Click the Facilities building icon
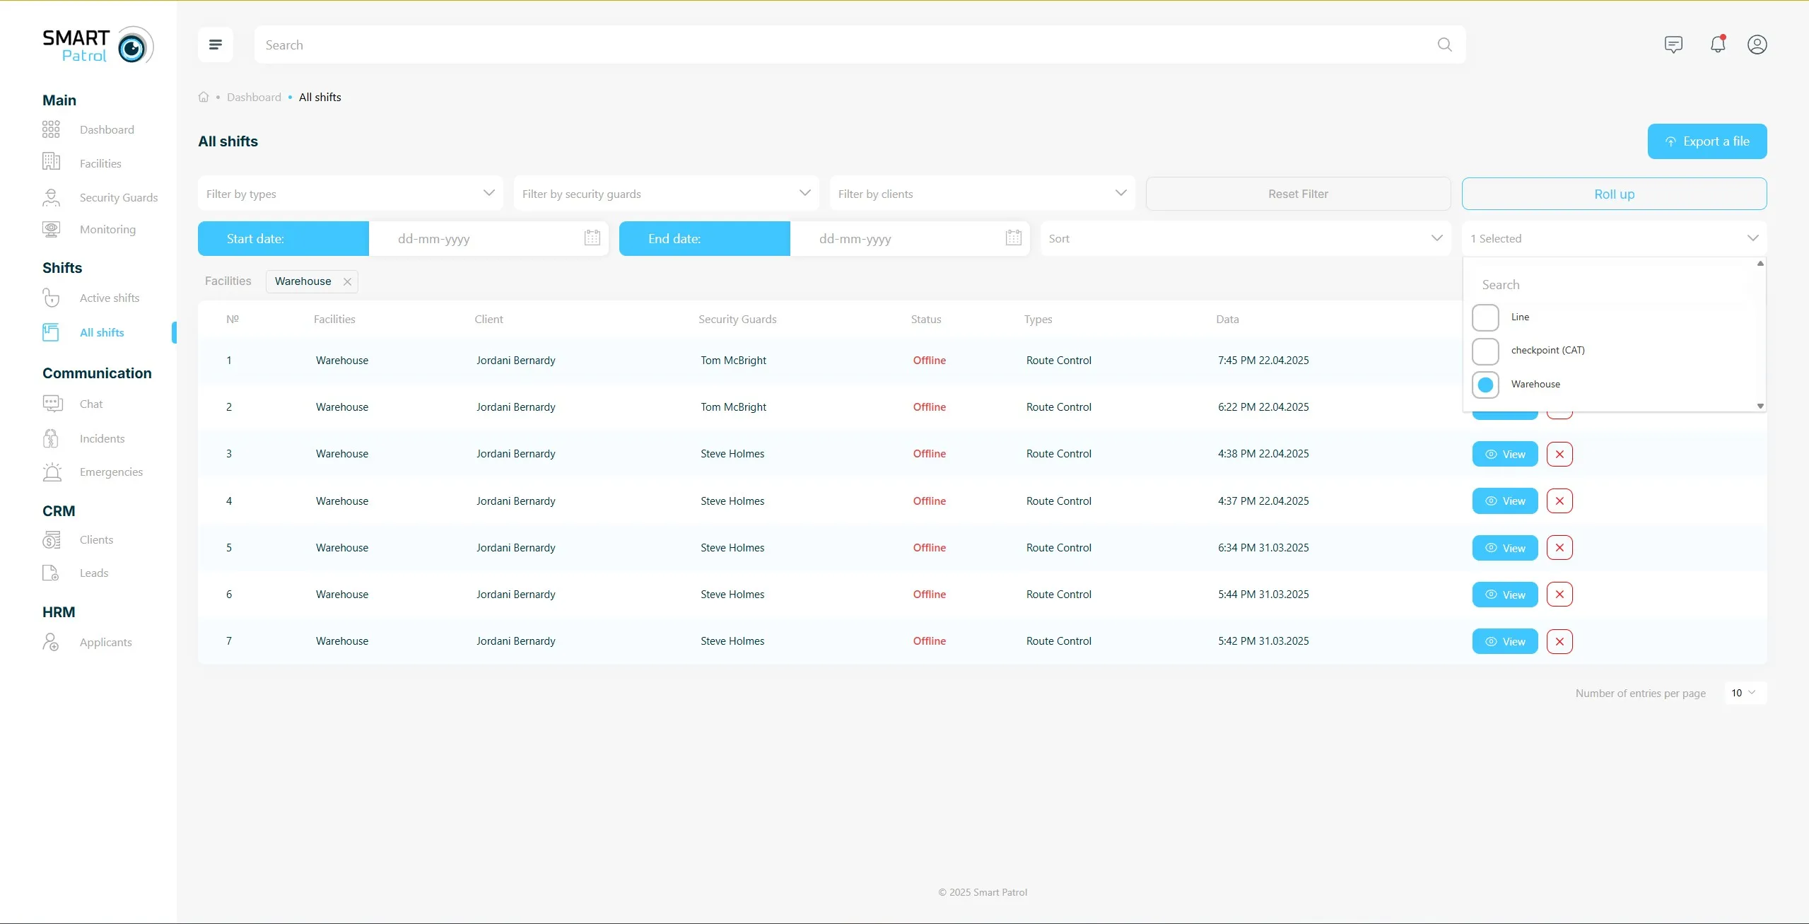Screen dimensions: 1809x924 coord(51,162)
